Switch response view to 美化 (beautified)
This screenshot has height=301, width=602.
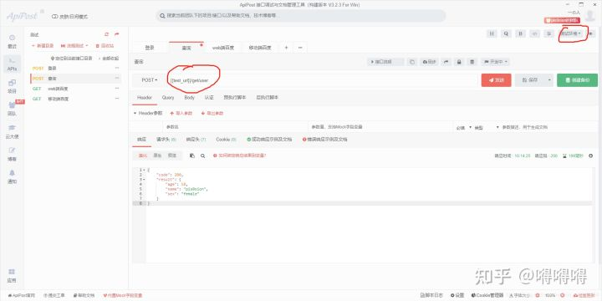point(143,156)
